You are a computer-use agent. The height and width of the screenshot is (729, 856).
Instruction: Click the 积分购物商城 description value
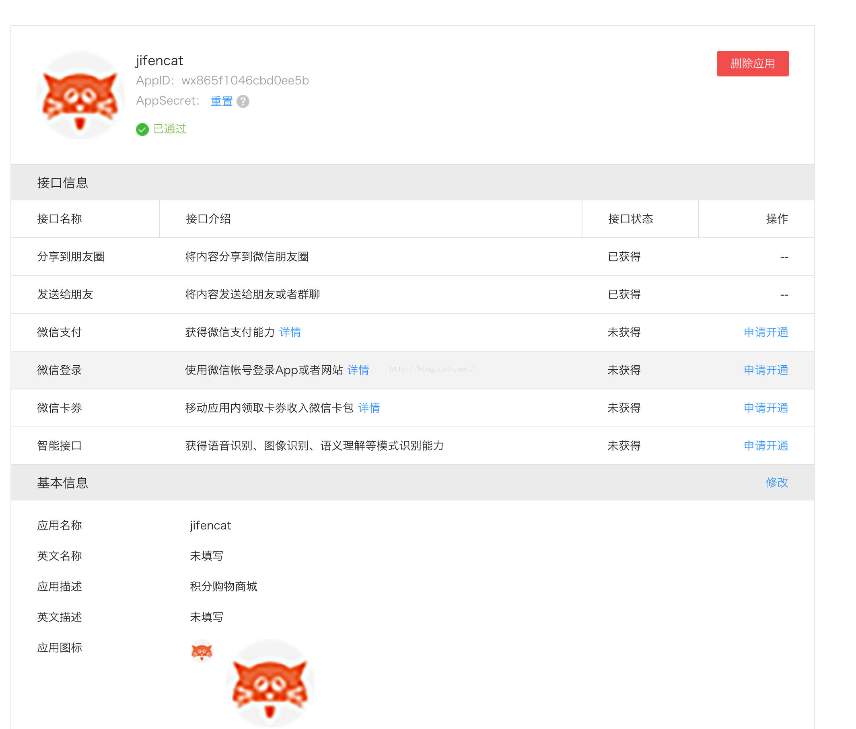pyautogui.click(x=224, y=587)
